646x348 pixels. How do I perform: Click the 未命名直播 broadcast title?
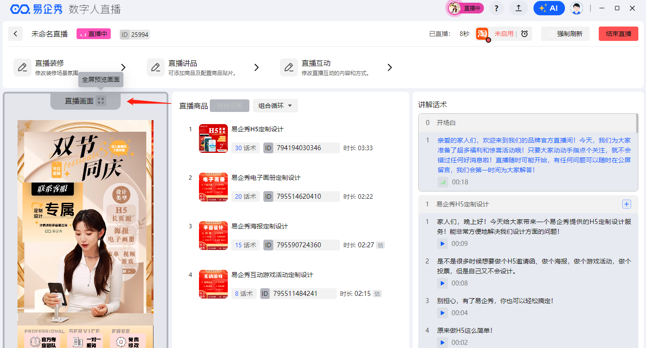tap(50, 34)
